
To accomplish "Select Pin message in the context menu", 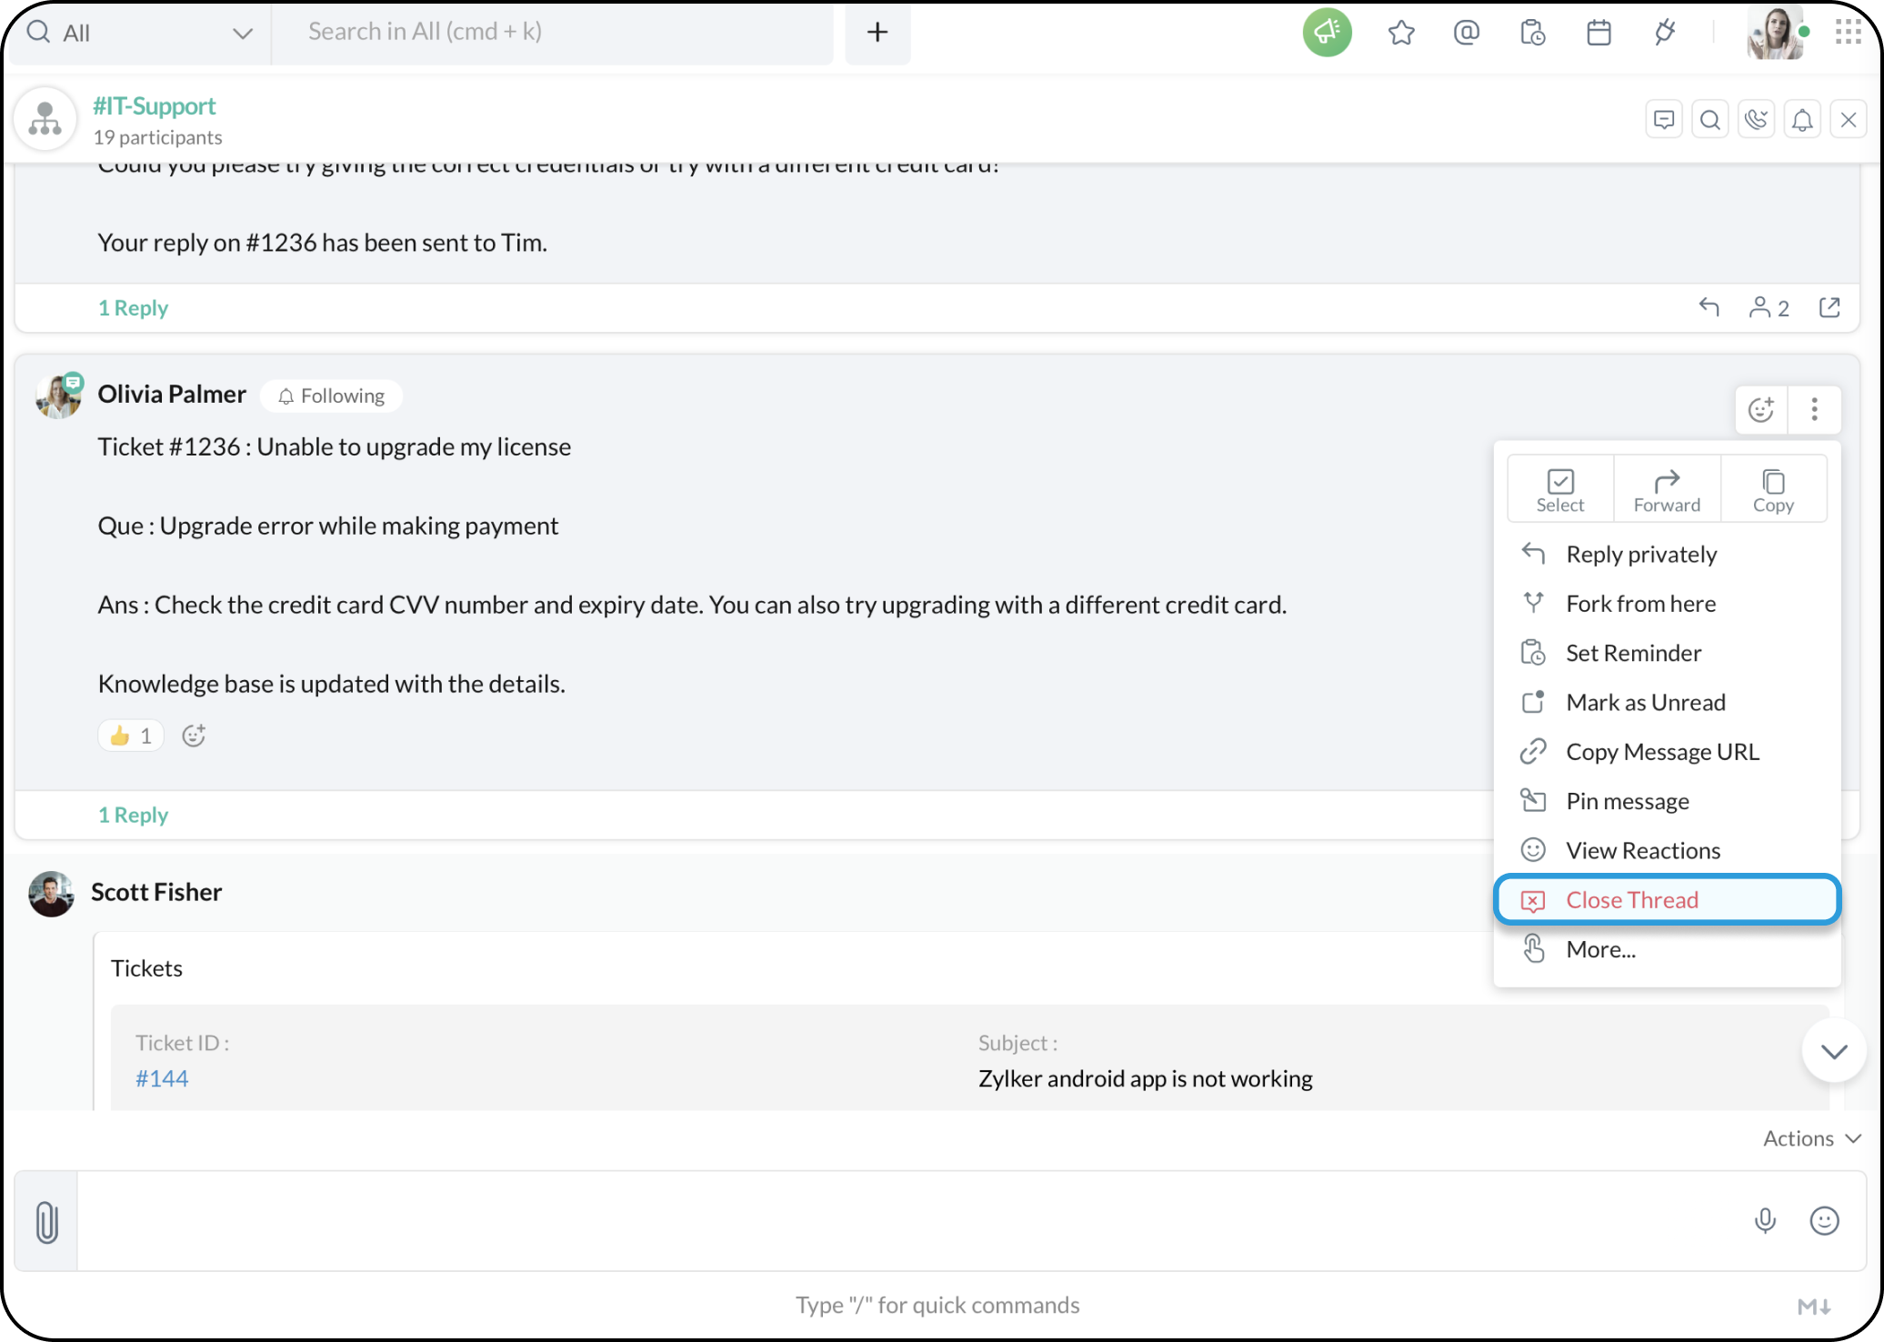I will coord(1627,801).
